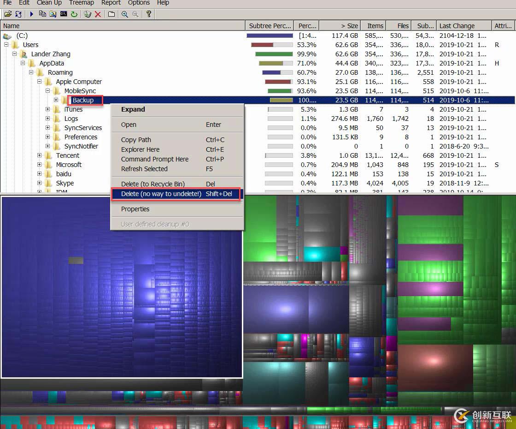Select the Preferences folder in the tree
Image resolution: width=516 pixels, height=429 pixels.
pos(81,137)
